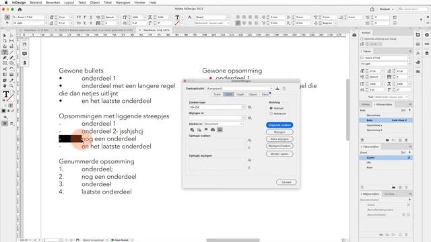Image resolution: width=431 pixels, height=242 pixels.
Task: Open the Zoeken in Document dropdown
Action: (224, 124)
